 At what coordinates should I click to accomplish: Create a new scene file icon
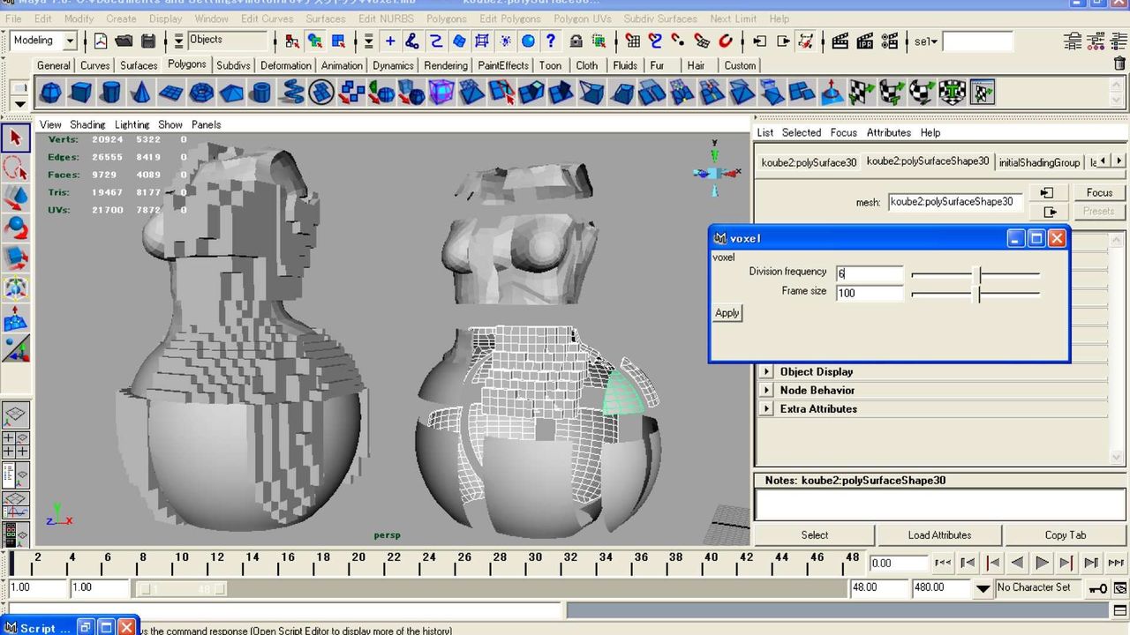click(x=101, y=41)
